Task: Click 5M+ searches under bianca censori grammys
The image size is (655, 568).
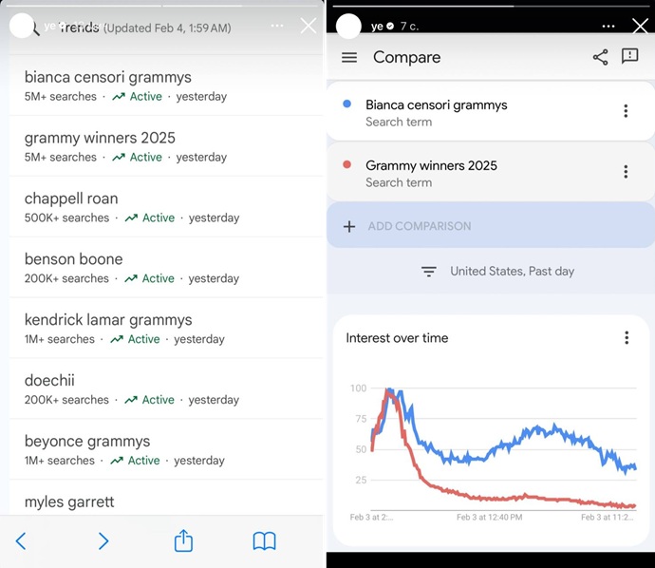Action: [x=60, y=97]
